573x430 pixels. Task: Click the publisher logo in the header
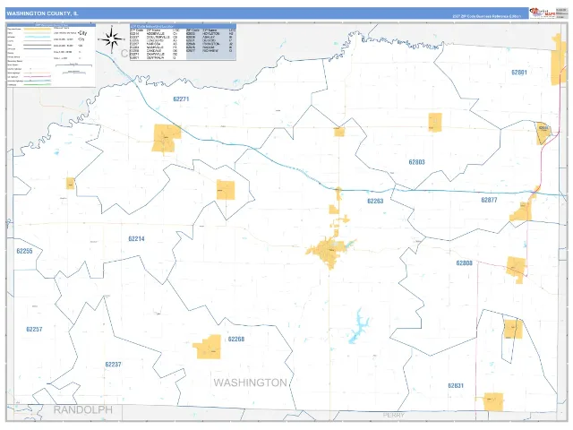(x=542, y=13)
